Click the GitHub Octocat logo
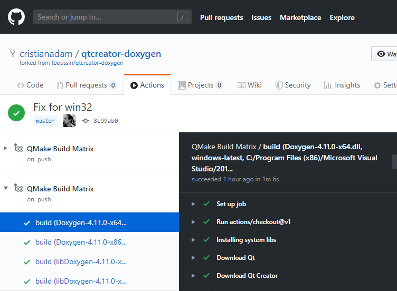This screenshot has width=397, height=291. pyautogui.click(x=16, y=17)
